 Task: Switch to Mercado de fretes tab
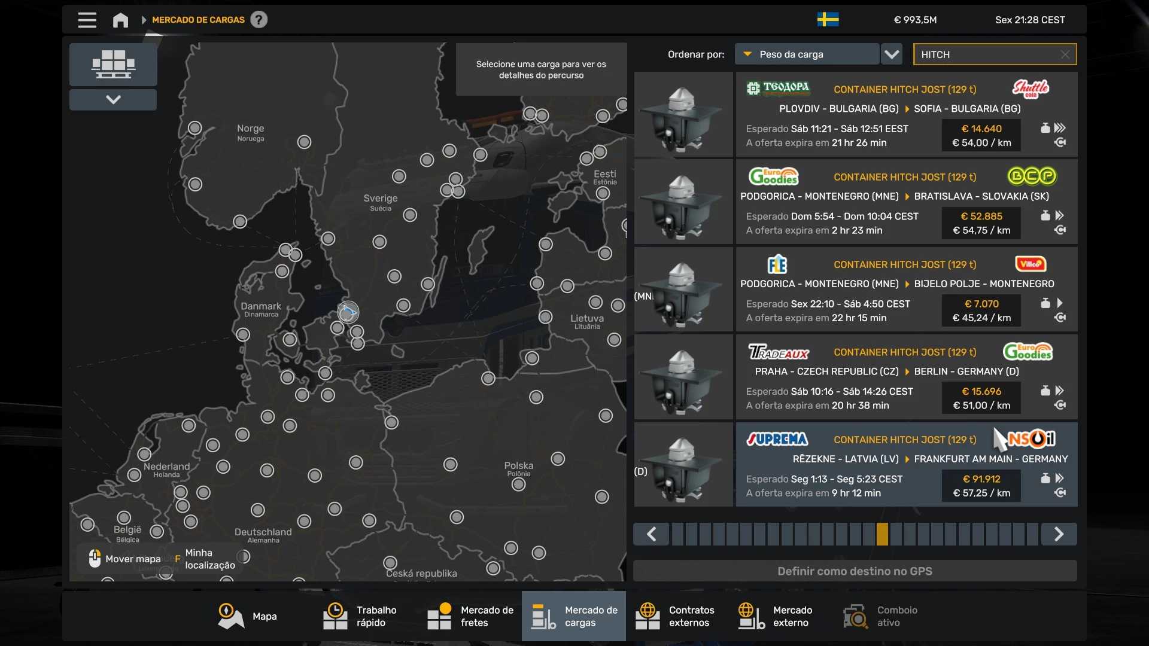pos(470,616)
